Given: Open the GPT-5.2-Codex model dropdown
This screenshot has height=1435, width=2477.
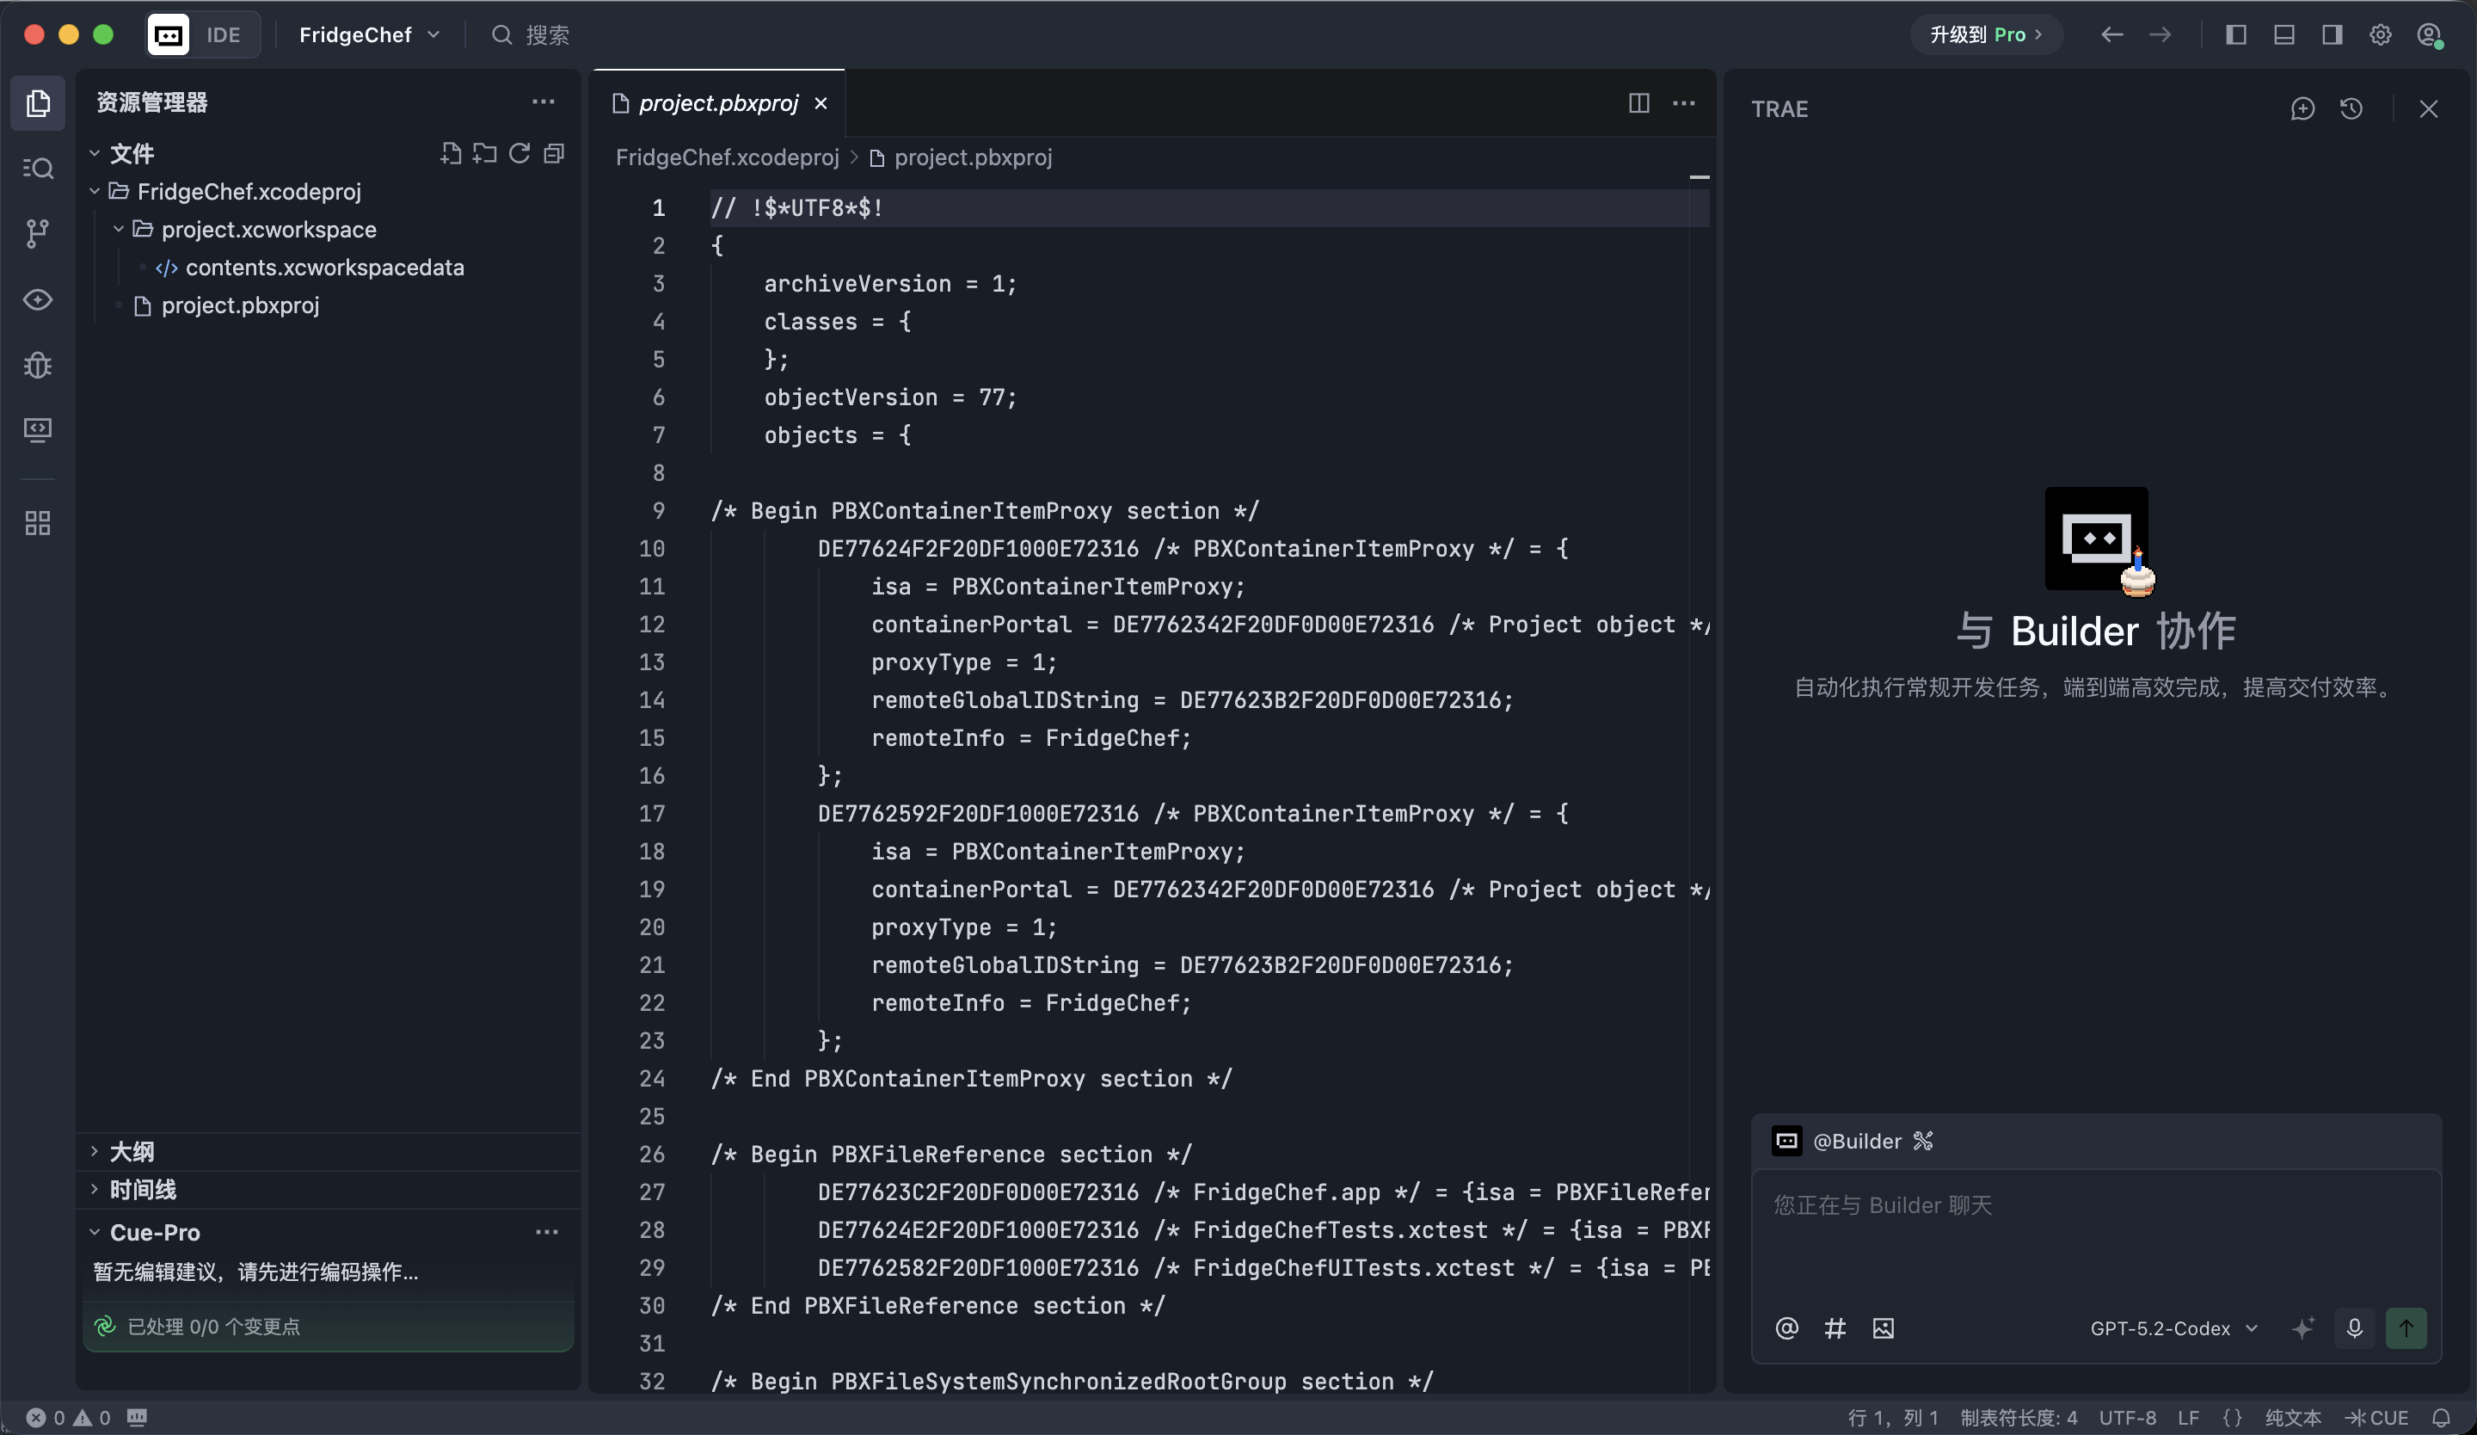Looking at the screenshot, I should (2173, 1327).
